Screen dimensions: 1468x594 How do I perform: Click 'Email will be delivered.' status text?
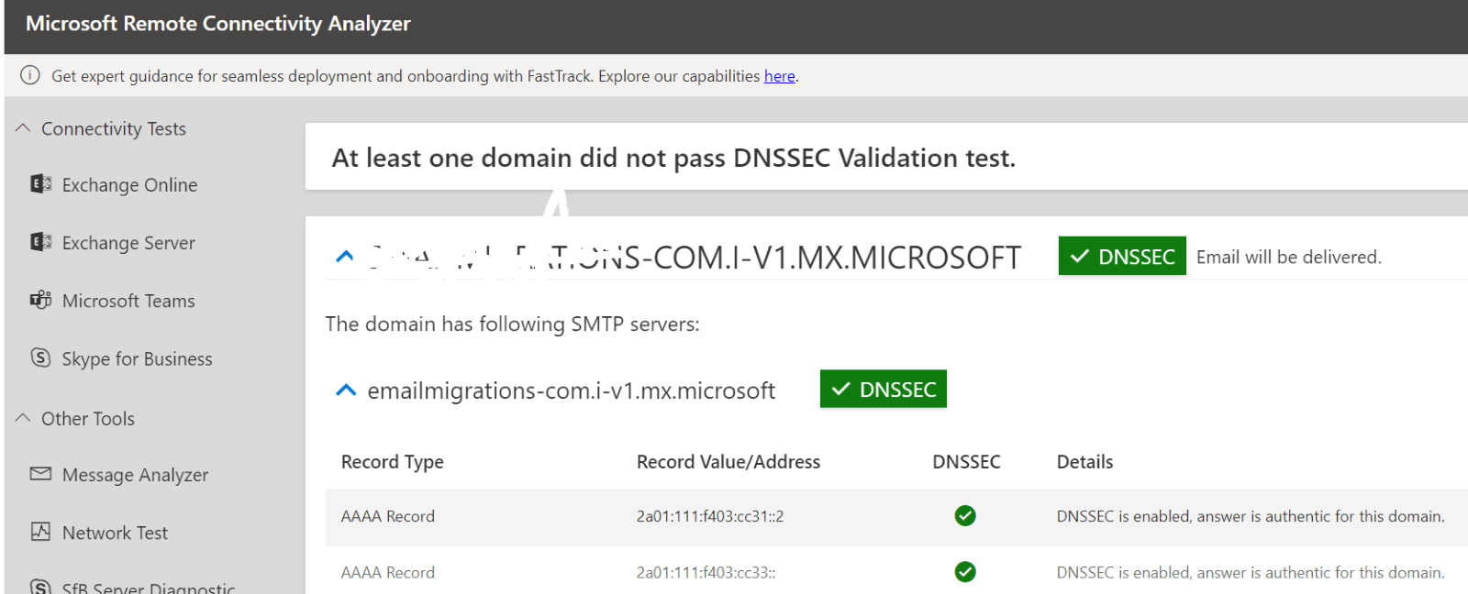pyautogui.click(x=1288, y=258)
